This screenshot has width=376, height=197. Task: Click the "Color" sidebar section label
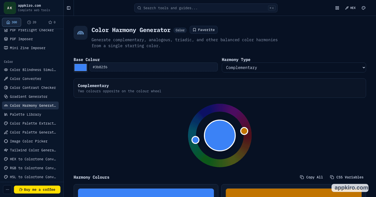[x=8, y=62]
